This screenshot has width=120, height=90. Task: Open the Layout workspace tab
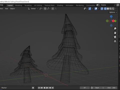(x=10, y=5)
